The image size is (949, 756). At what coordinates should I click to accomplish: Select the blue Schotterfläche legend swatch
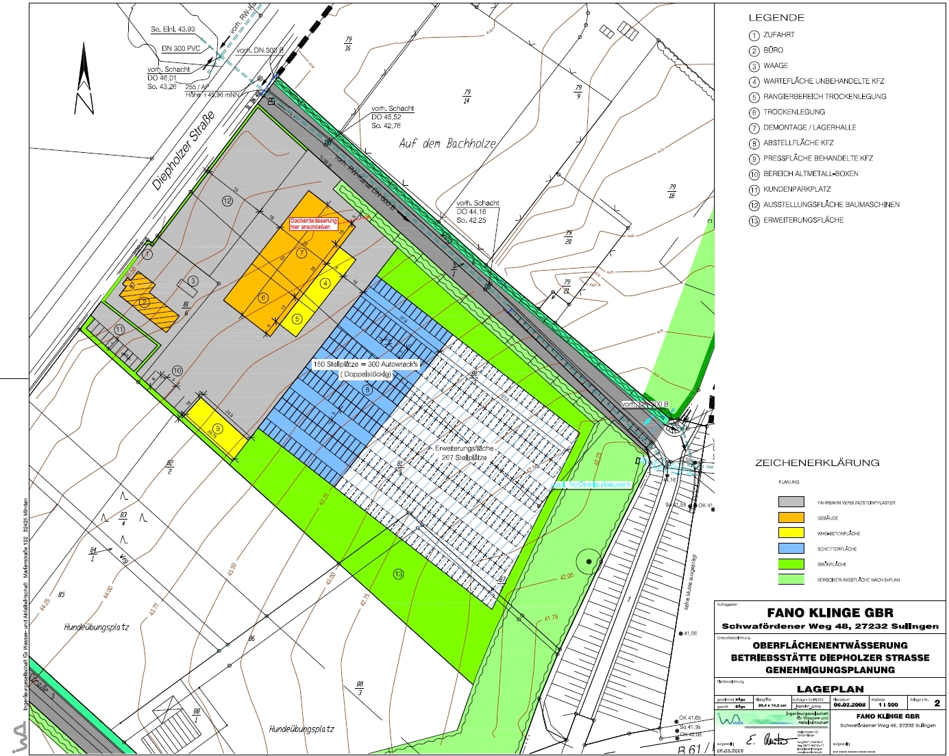click(791, 548)
